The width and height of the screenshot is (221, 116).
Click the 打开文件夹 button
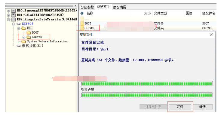click(x=153, y=107)
